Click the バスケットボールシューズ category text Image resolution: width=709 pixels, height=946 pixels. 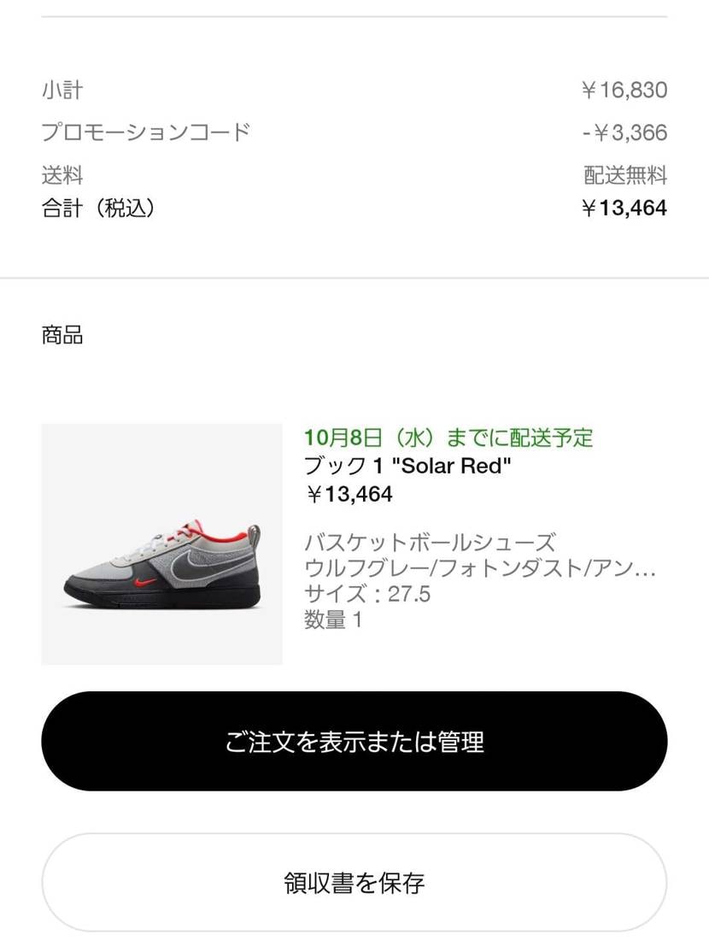pyautogui.click(x=430, y=543)
